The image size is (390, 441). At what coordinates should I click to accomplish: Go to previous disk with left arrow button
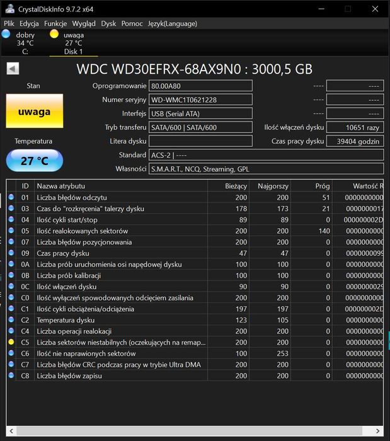[13, 68]
